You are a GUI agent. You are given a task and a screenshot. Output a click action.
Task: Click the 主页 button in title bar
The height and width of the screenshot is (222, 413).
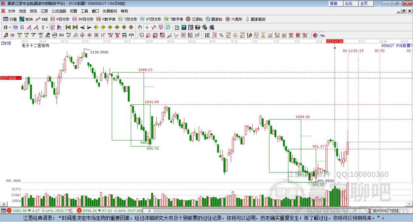click(366, 3)
